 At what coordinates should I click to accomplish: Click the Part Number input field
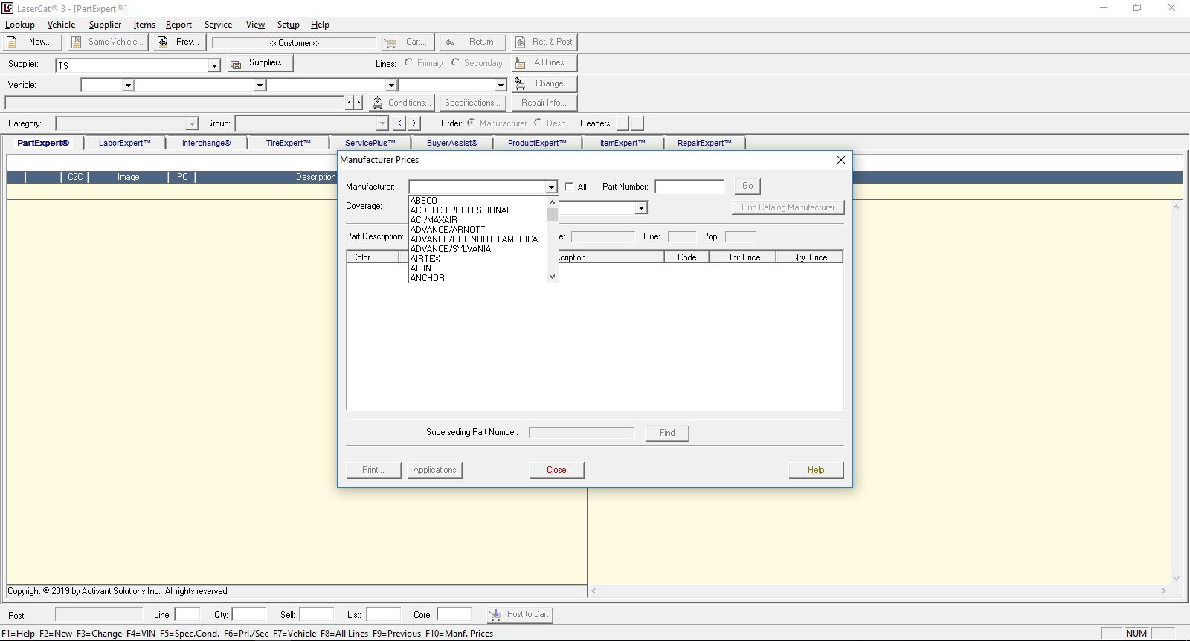tap(689, 187)
